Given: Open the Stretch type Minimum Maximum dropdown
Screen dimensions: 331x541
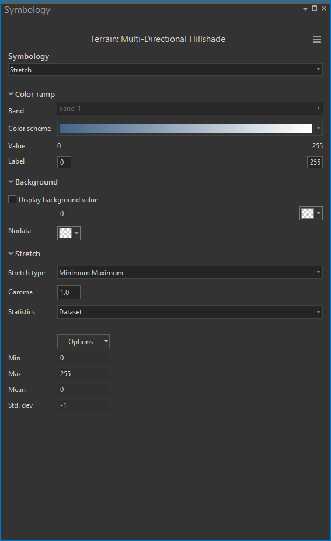Looking at the screenshot, I should coord(190,273).
